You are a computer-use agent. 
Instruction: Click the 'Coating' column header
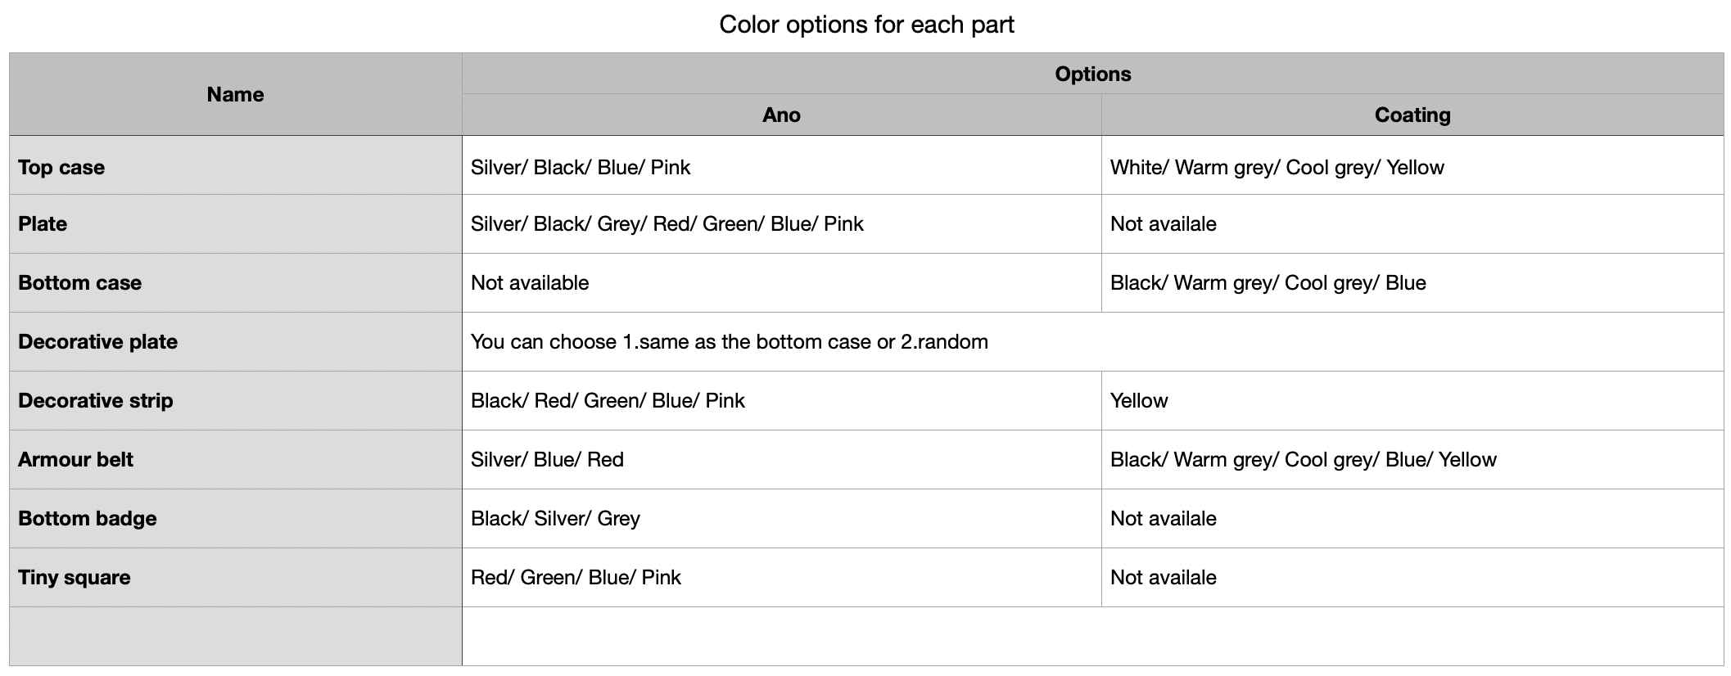point(1412,115)
